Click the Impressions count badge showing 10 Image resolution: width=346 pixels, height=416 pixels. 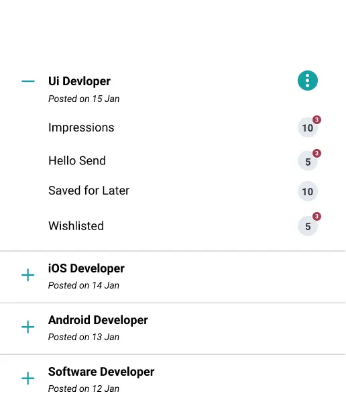(x=308, y=128)
